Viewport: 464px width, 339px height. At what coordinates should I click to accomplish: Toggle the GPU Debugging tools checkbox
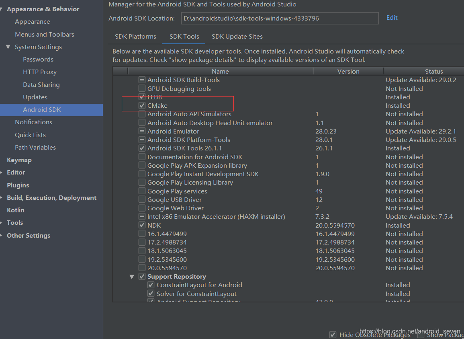tap(142, 88)
